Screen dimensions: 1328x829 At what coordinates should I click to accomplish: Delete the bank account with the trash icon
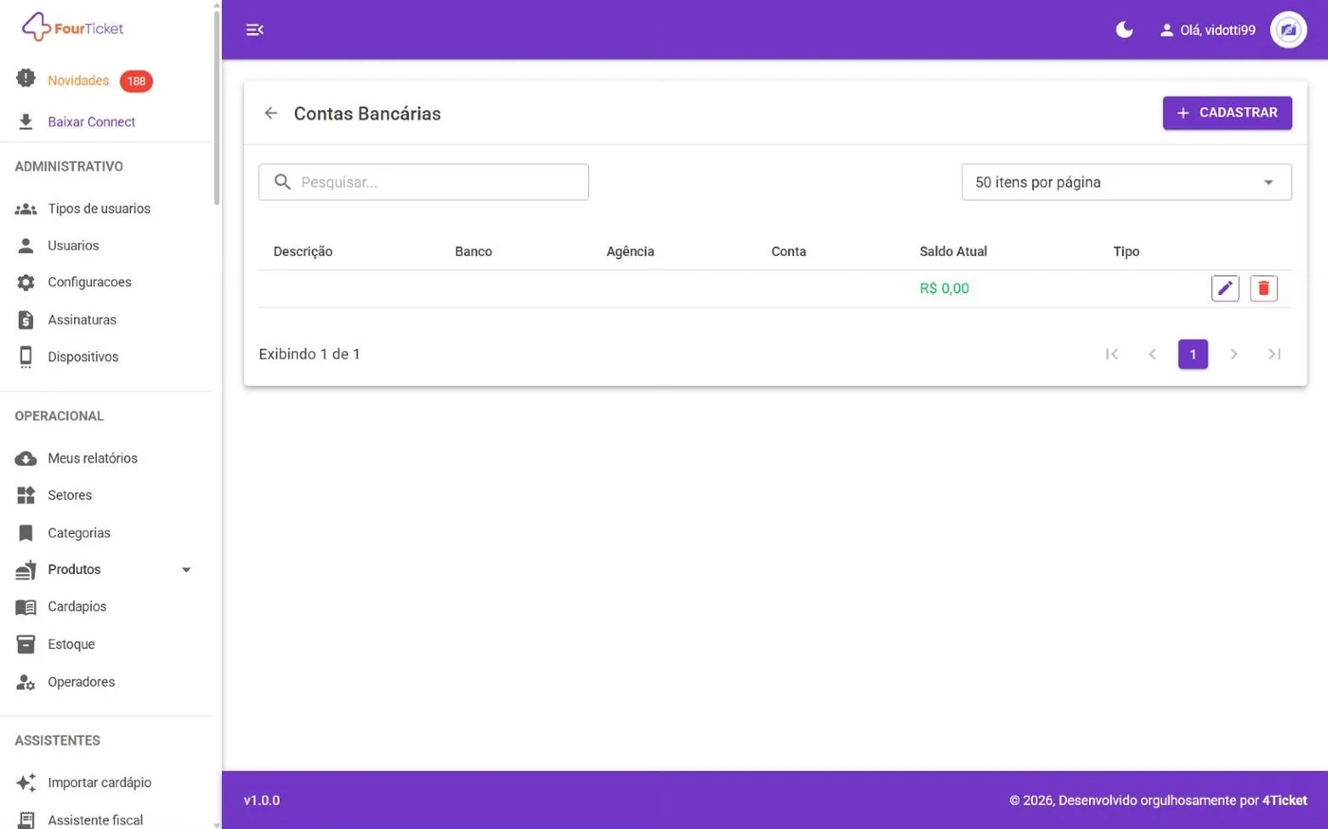[x=1263, y=288]
